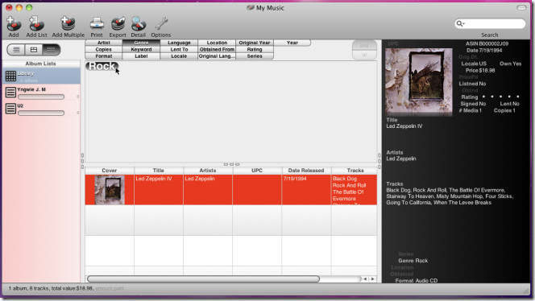Select the Artist filter tab
The image size is (535, 301).
(x=104, y=43)
